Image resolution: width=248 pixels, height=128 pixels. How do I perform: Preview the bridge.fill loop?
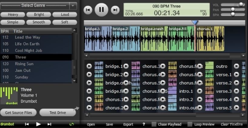89,91
